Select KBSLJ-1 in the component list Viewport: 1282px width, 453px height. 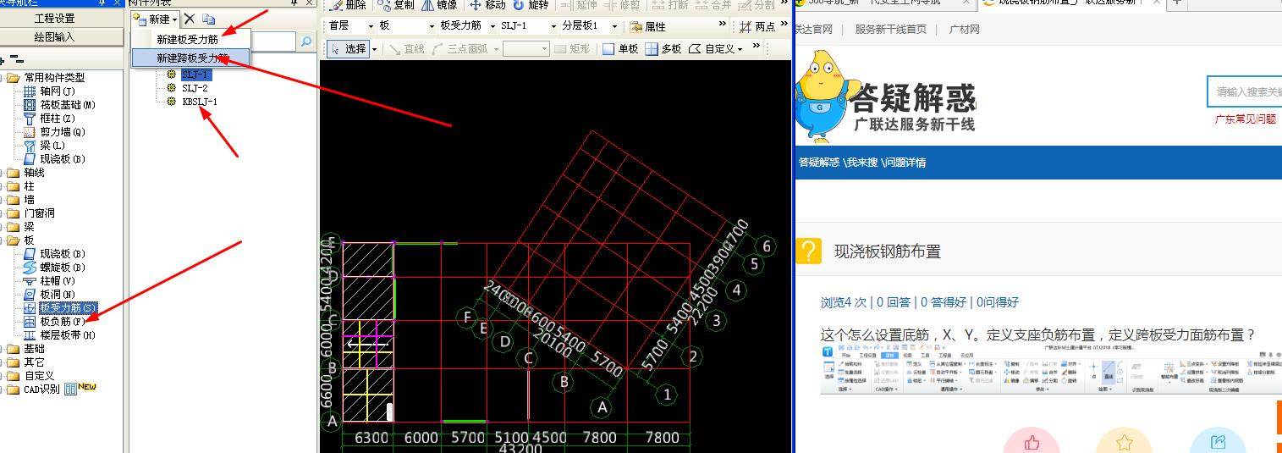200,102
